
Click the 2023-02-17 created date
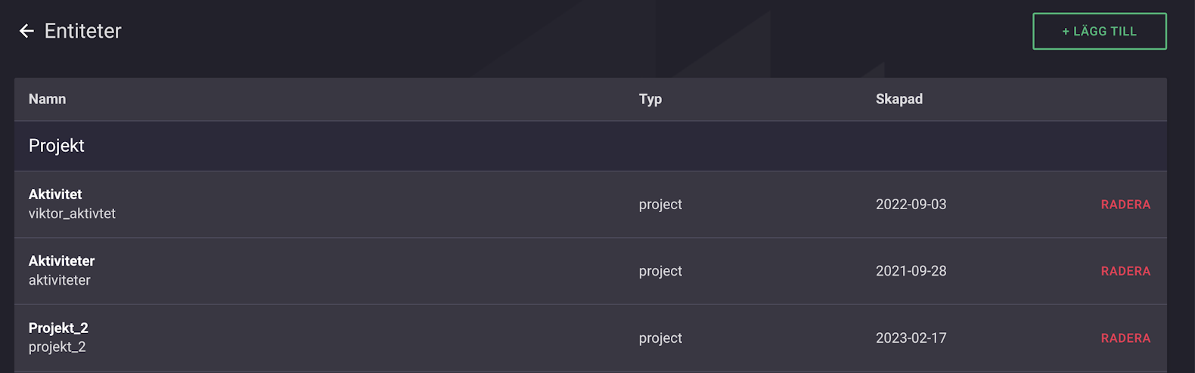click(911, 338)
